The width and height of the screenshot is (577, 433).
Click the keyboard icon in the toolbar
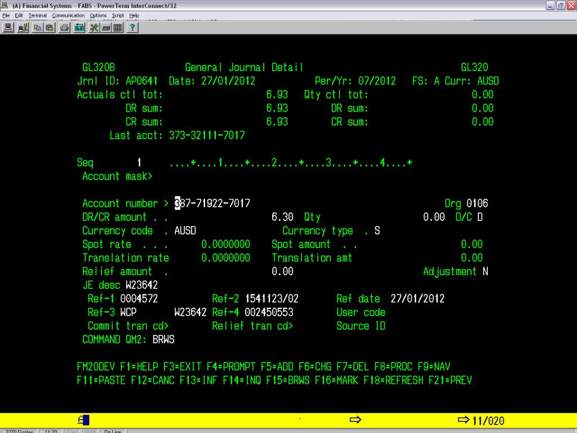(x=106, y=28)
